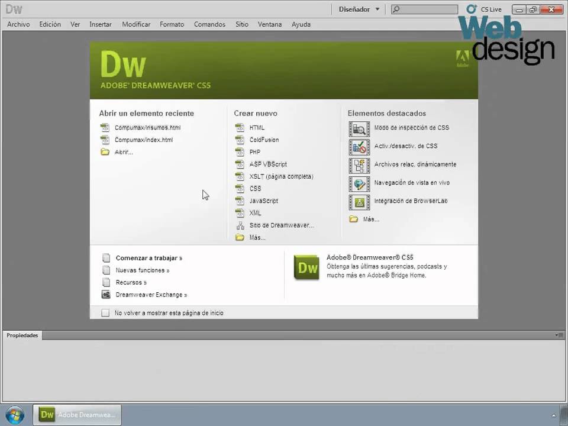Click the Nuevas funciones page icon
The height and width of the screenshot is (426, 568).
(106, 270)
